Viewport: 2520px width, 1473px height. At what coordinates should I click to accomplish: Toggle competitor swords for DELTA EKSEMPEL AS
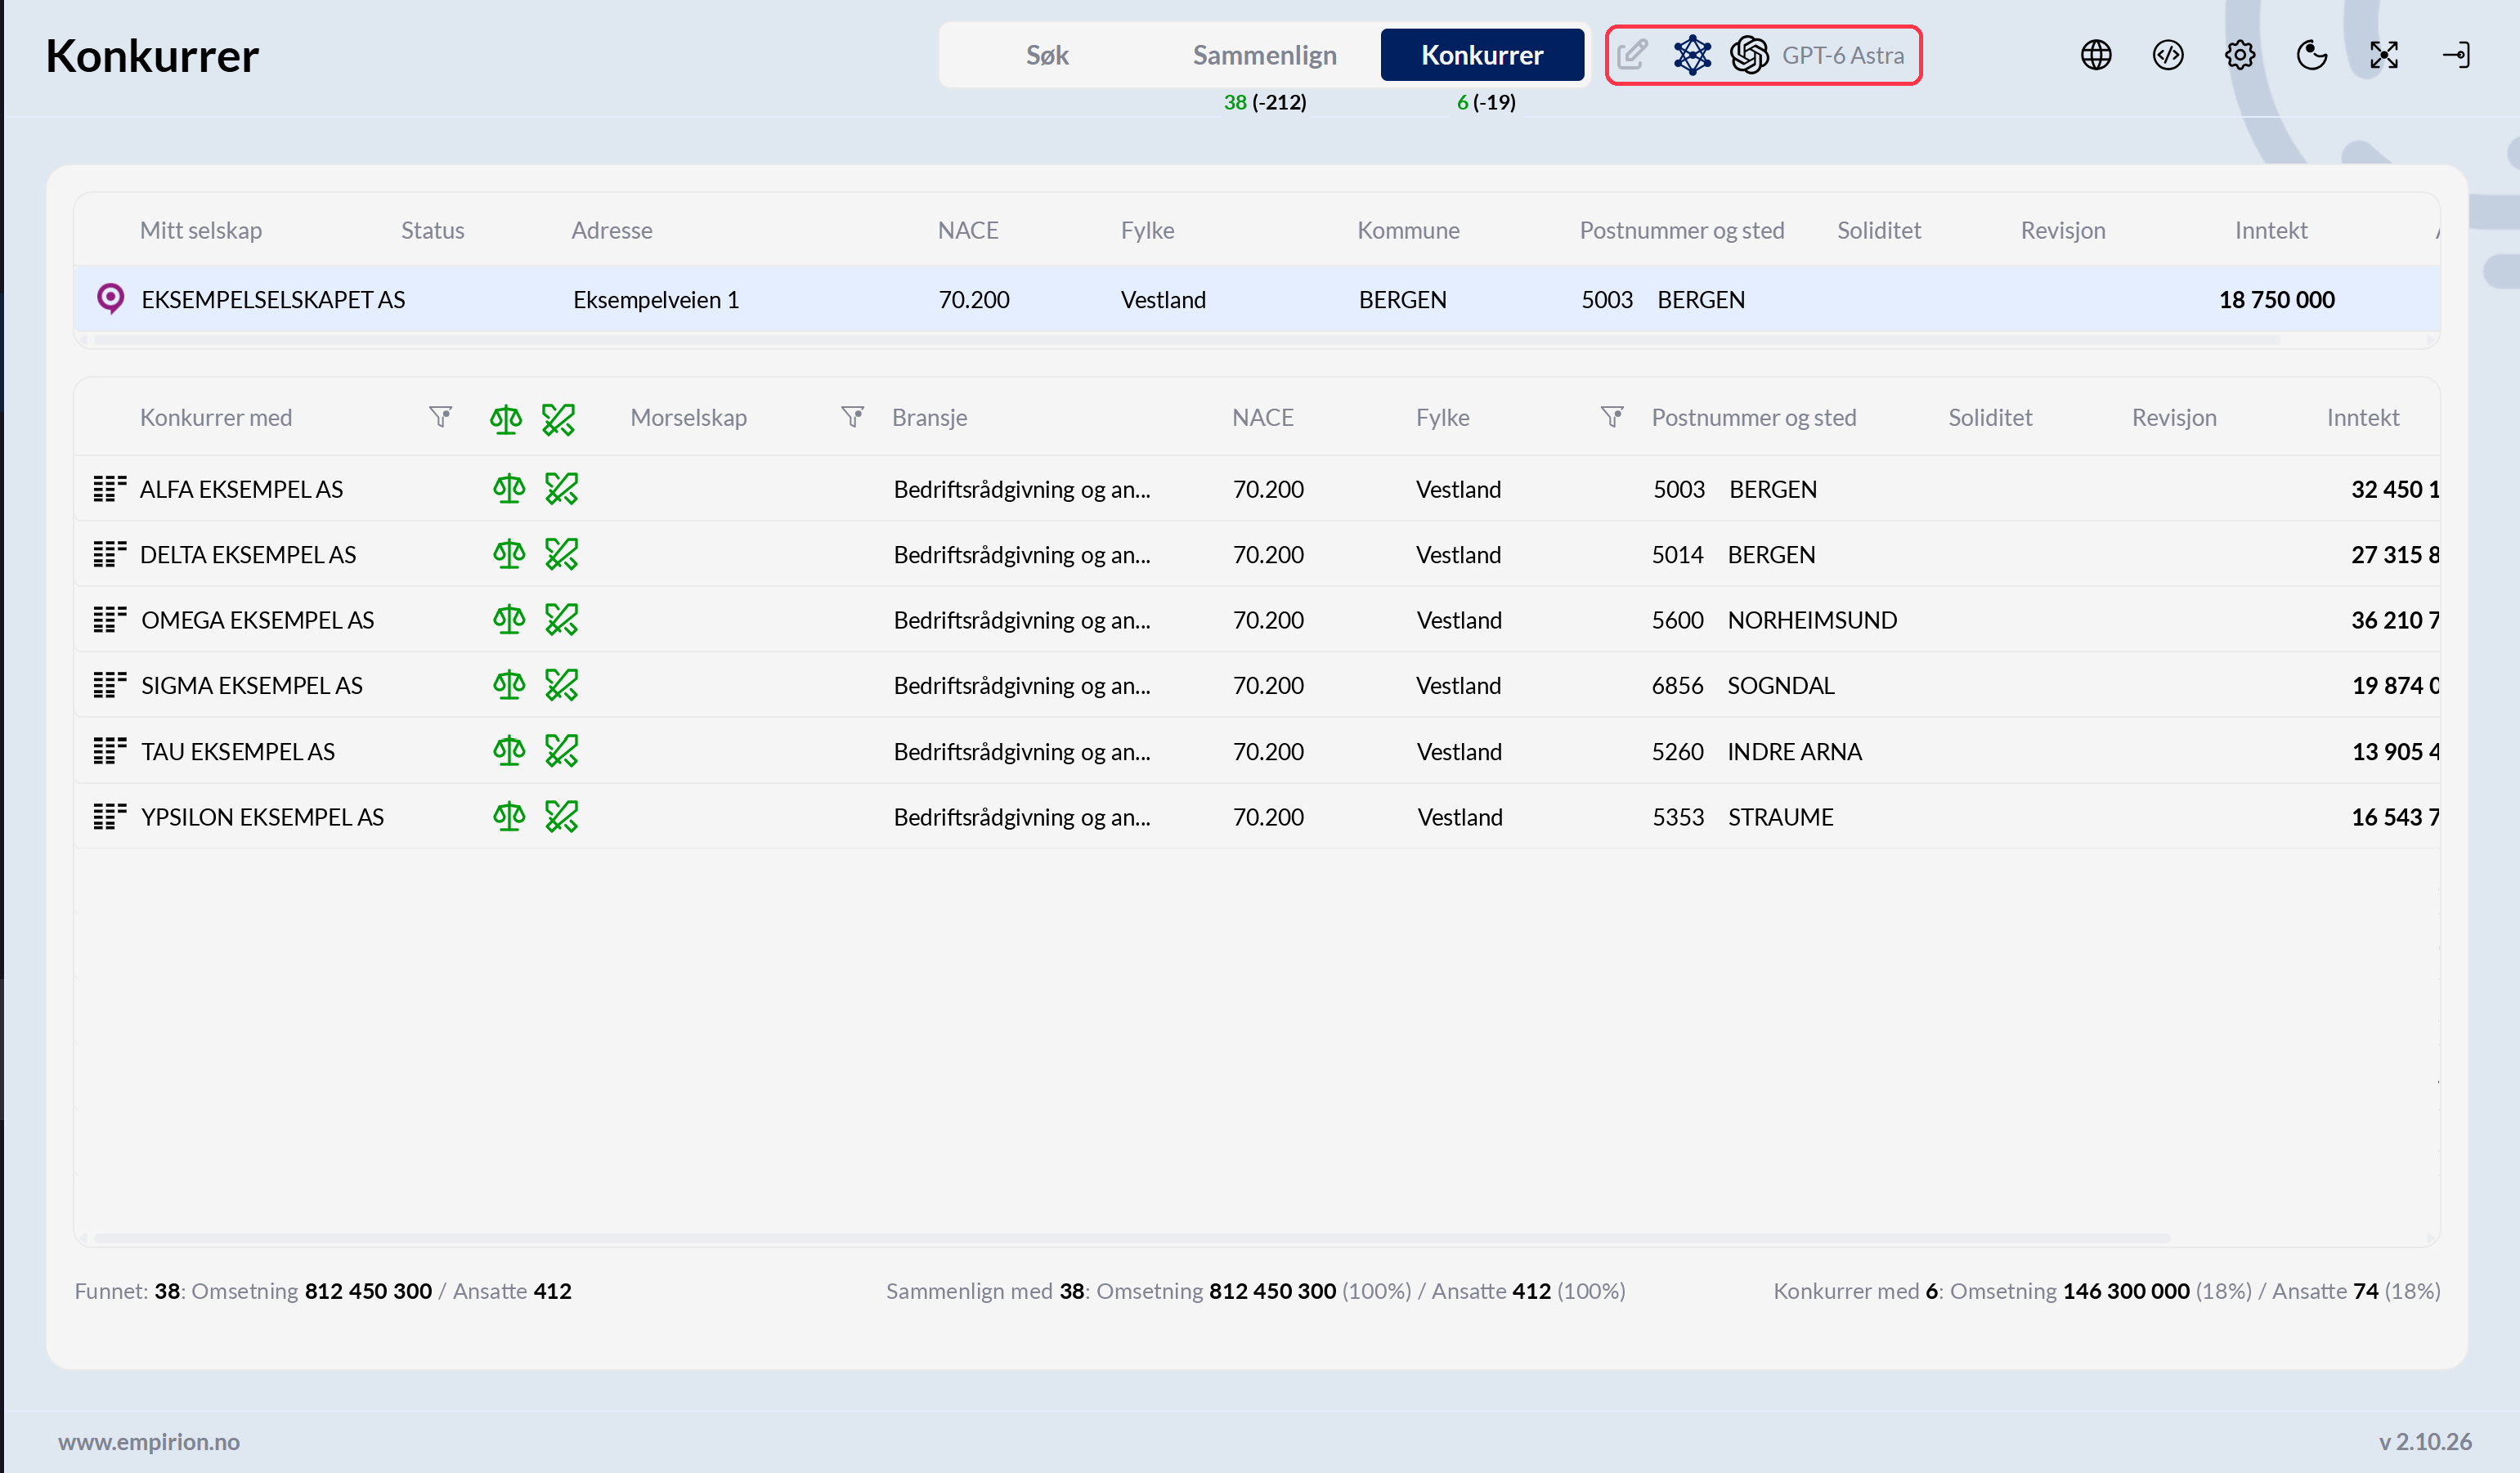(x=562, y=555)
